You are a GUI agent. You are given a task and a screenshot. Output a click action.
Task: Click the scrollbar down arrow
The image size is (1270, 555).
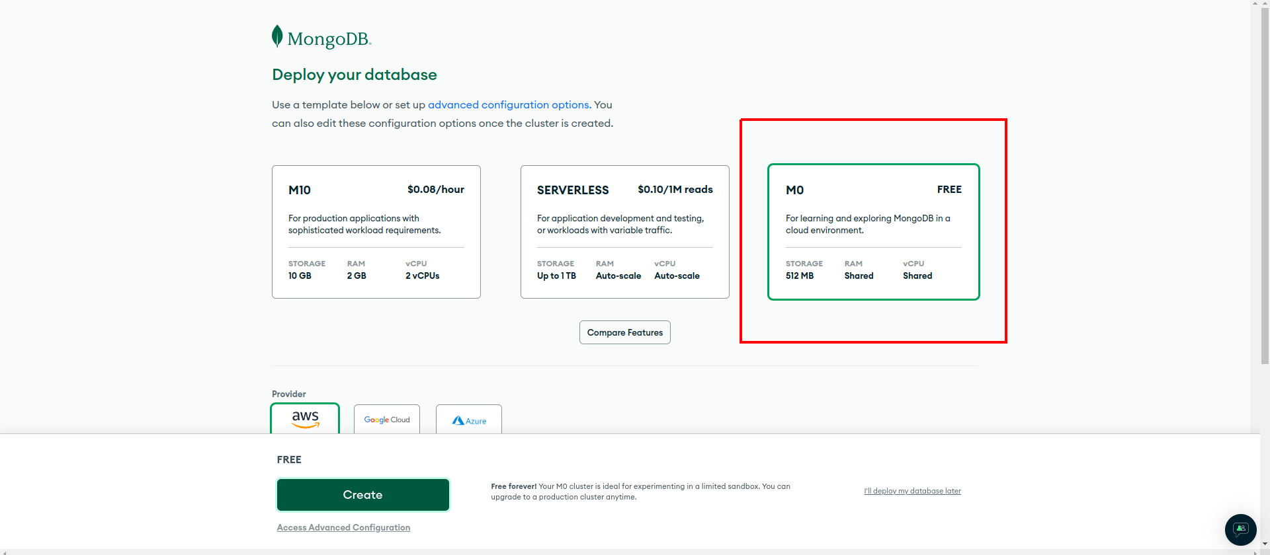pyautogui.click(x=1265, y=544)
